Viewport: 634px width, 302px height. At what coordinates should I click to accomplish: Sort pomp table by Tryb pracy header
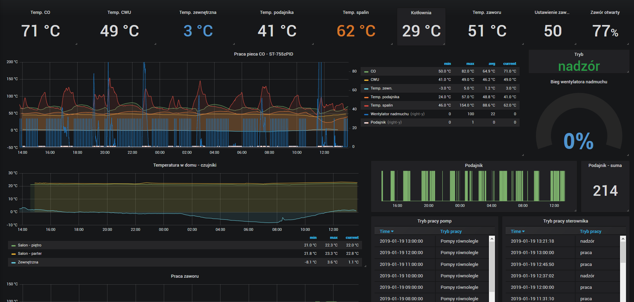tap(451, 232)
